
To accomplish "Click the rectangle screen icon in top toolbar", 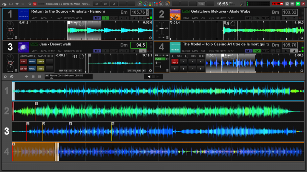I will (11, 4).
